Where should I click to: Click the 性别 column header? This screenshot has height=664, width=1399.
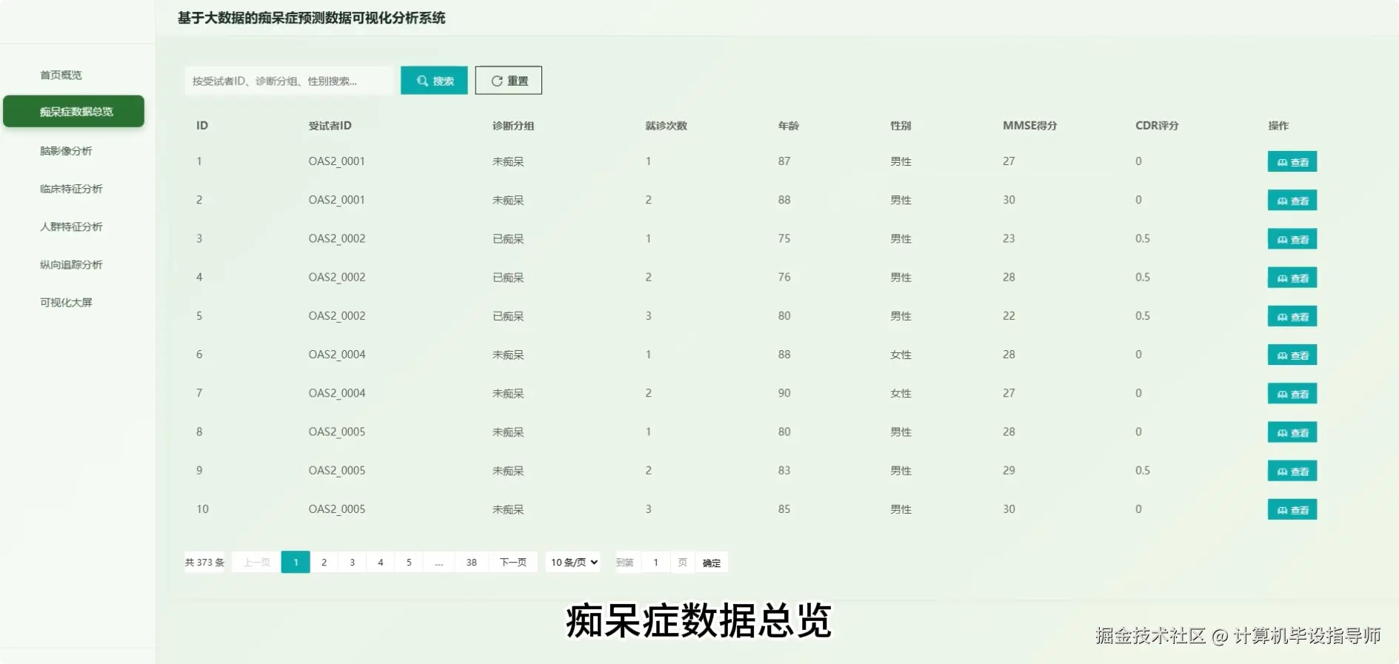(901, 126)
